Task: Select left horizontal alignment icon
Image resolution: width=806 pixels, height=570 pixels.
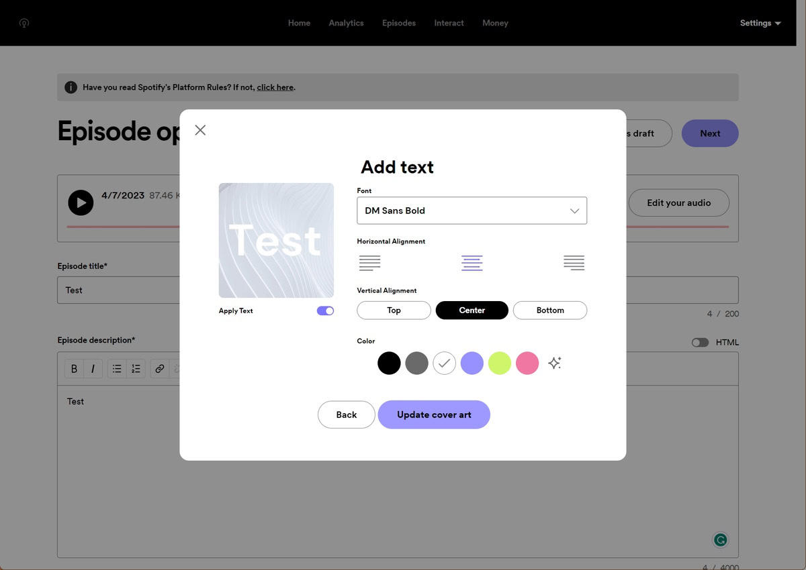Action: 369,263
